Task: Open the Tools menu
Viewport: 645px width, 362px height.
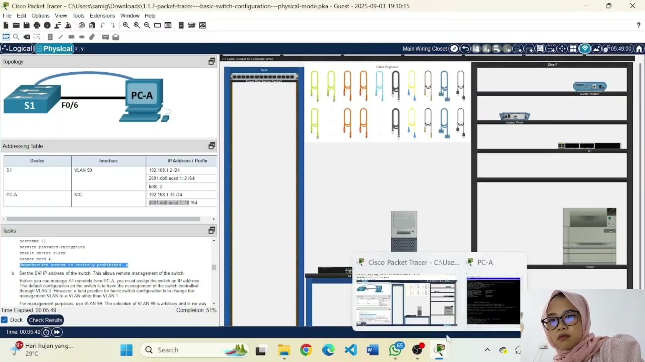Action: point(78,16)
